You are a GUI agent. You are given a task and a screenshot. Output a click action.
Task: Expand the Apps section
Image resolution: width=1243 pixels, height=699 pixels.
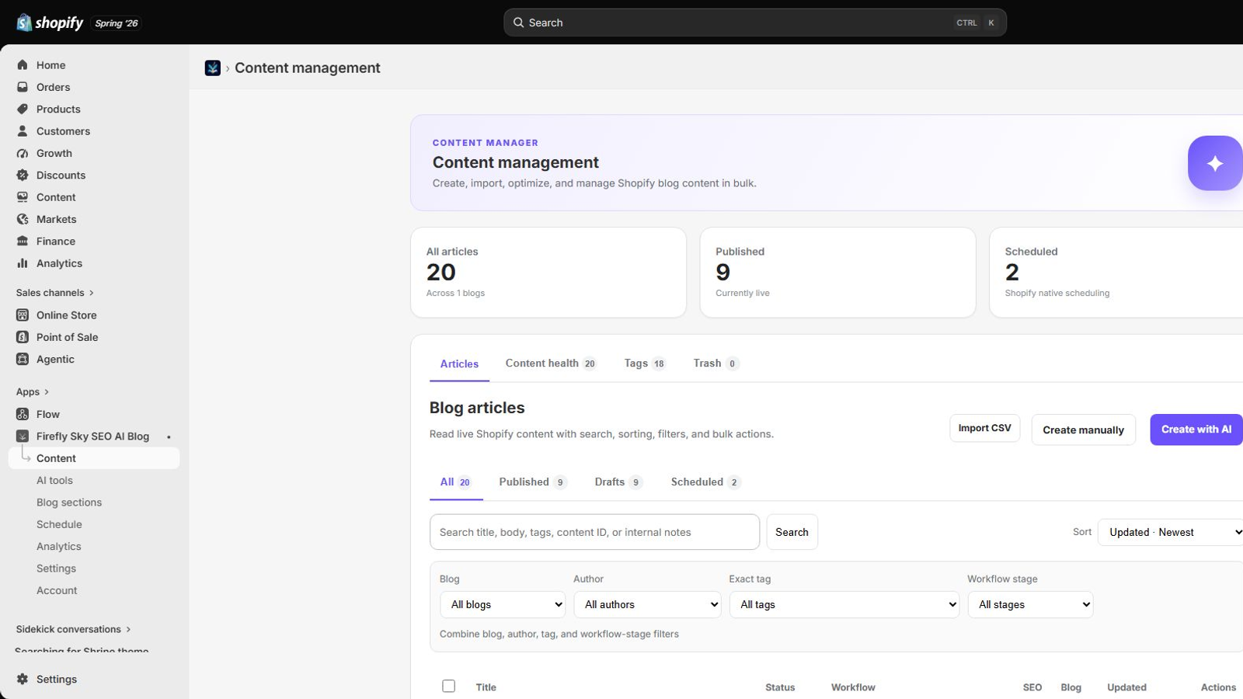(x=33, y=392)
